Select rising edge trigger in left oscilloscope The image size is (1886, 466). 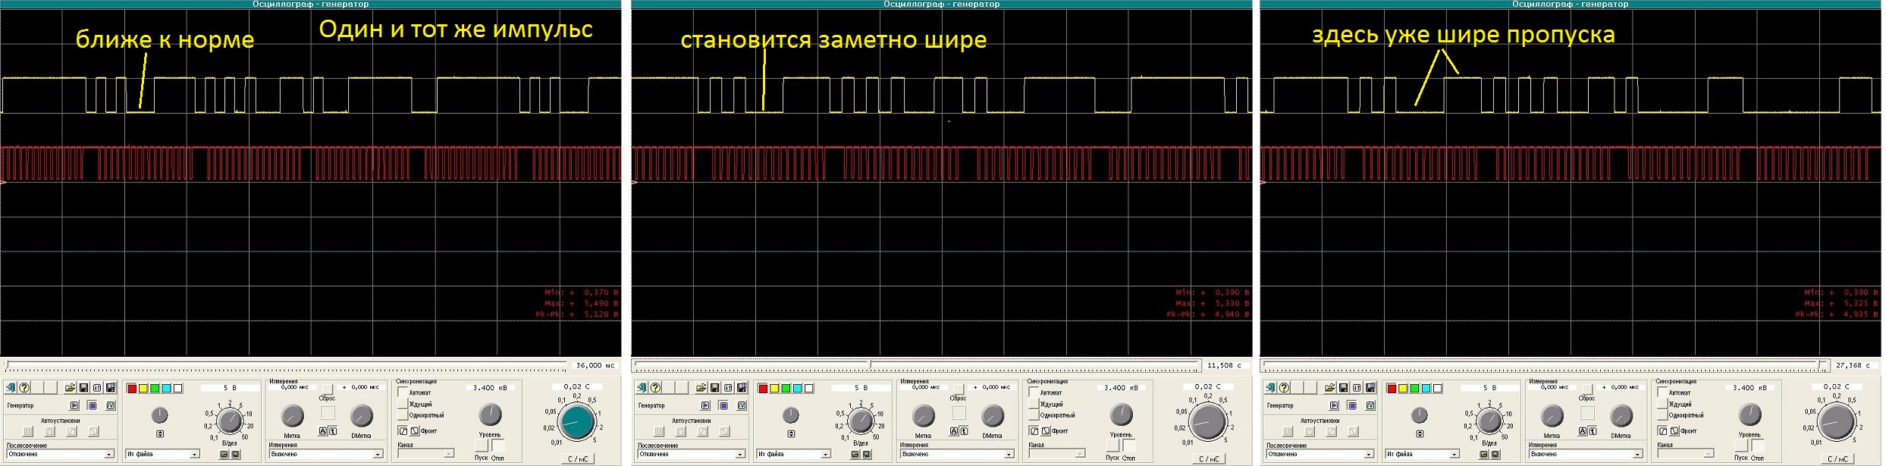point(403,430)
